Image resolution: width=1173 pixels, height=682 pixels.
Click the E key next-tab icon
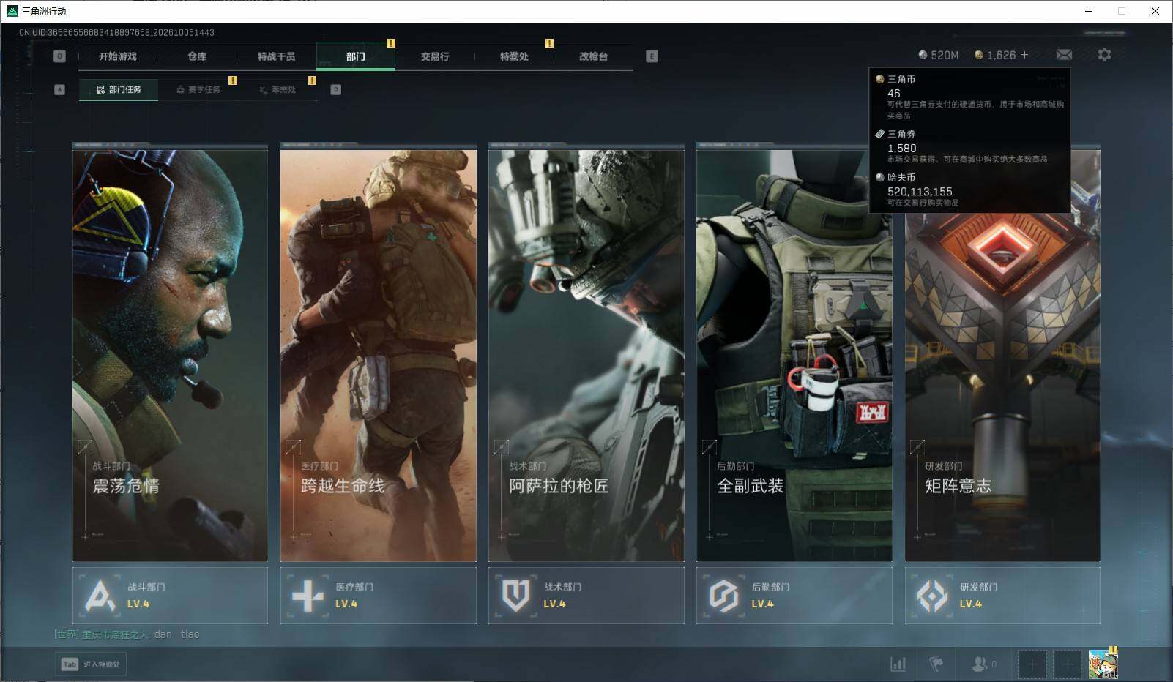[x=652, y=56]
